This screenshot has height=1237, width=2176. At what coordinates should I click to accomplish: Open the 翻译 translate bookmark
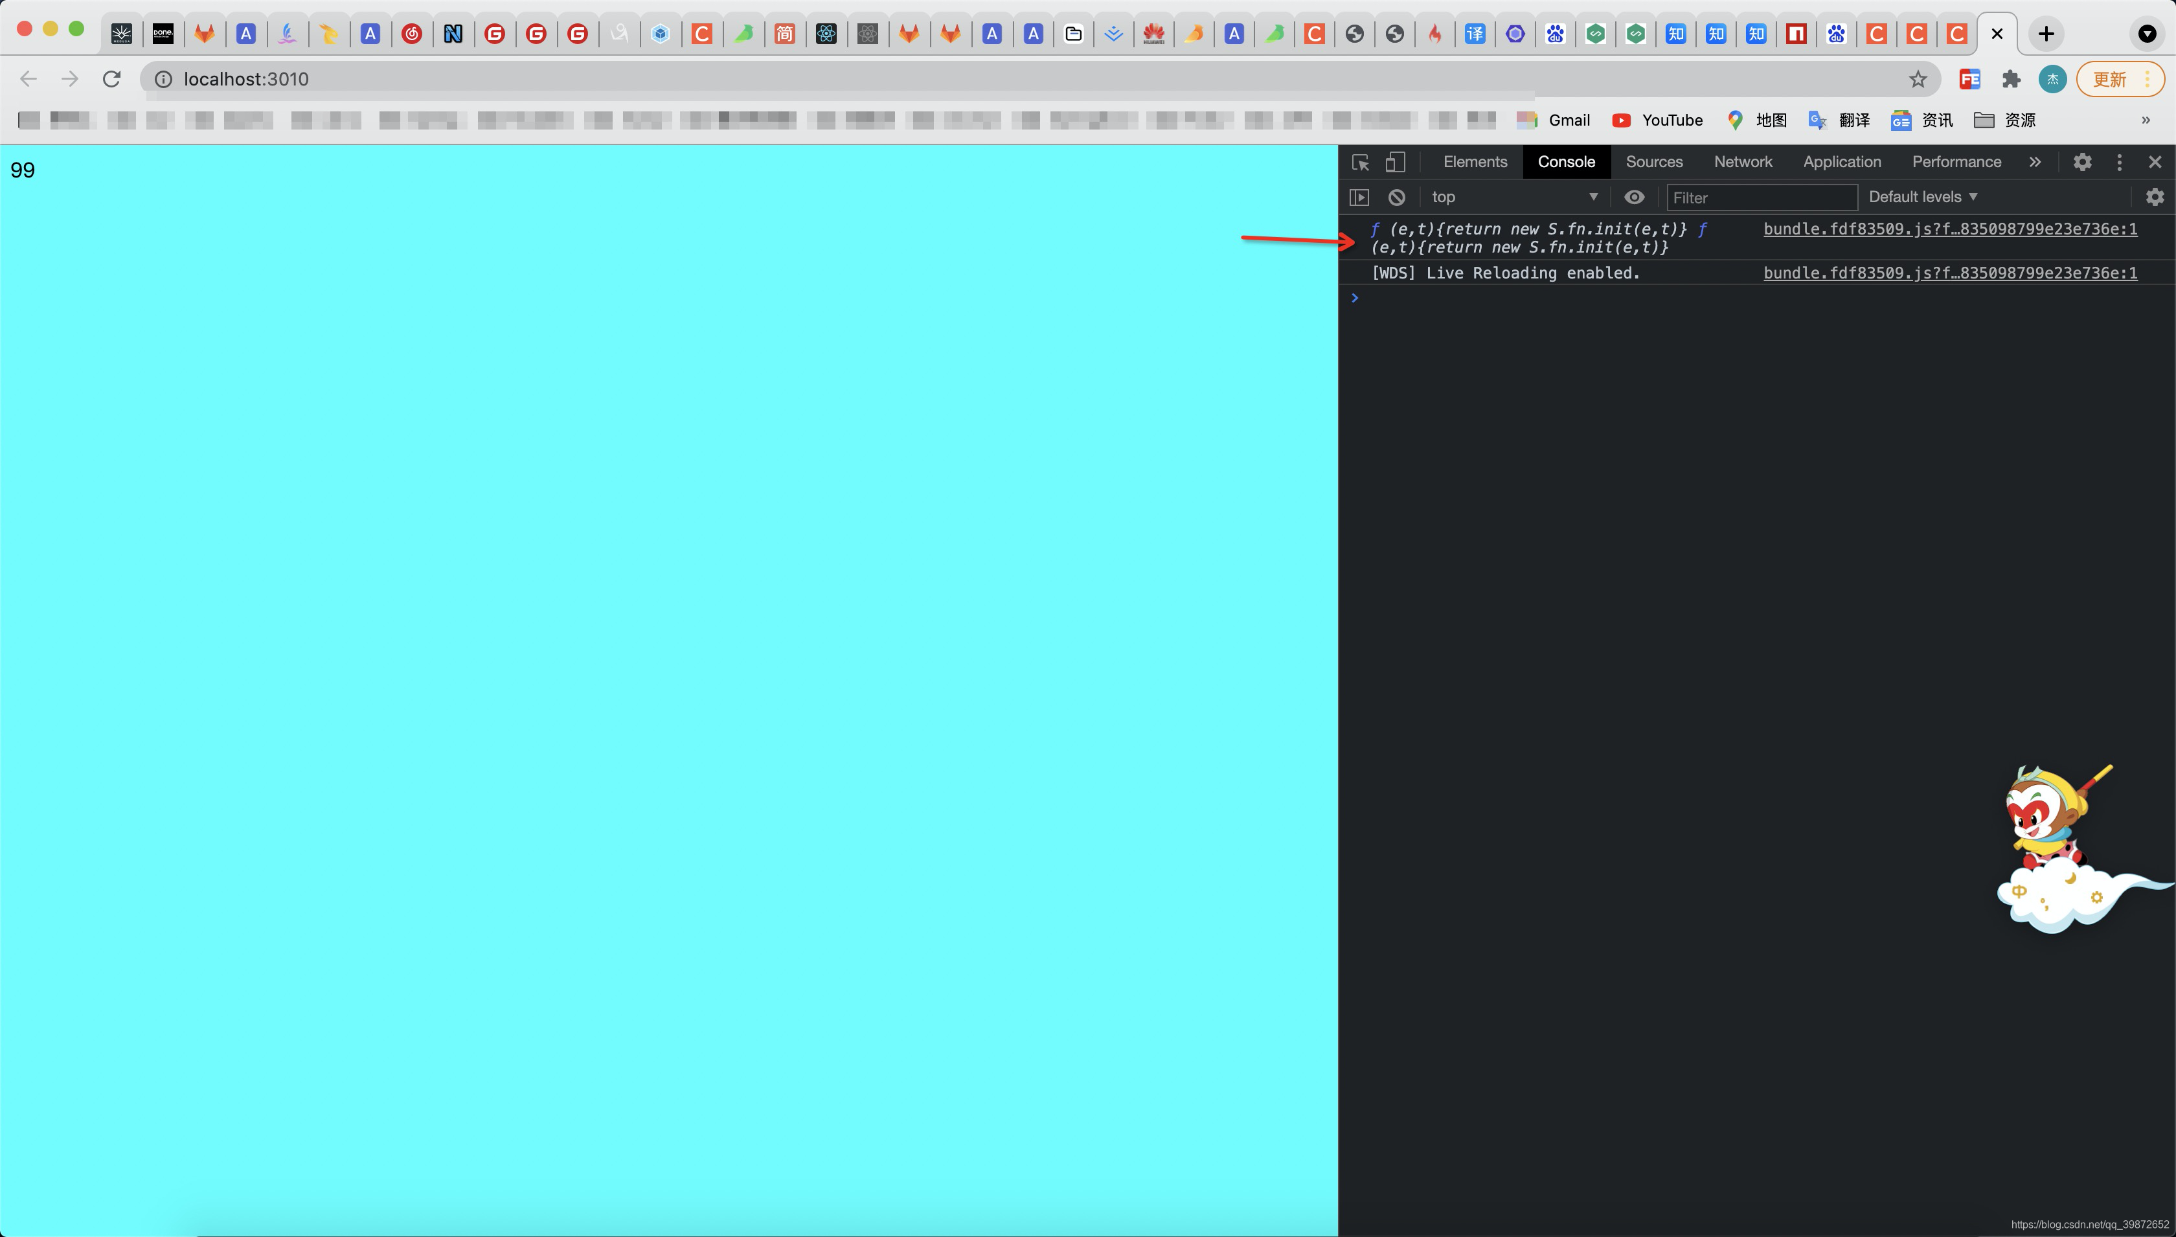[x=1839, y=120]
